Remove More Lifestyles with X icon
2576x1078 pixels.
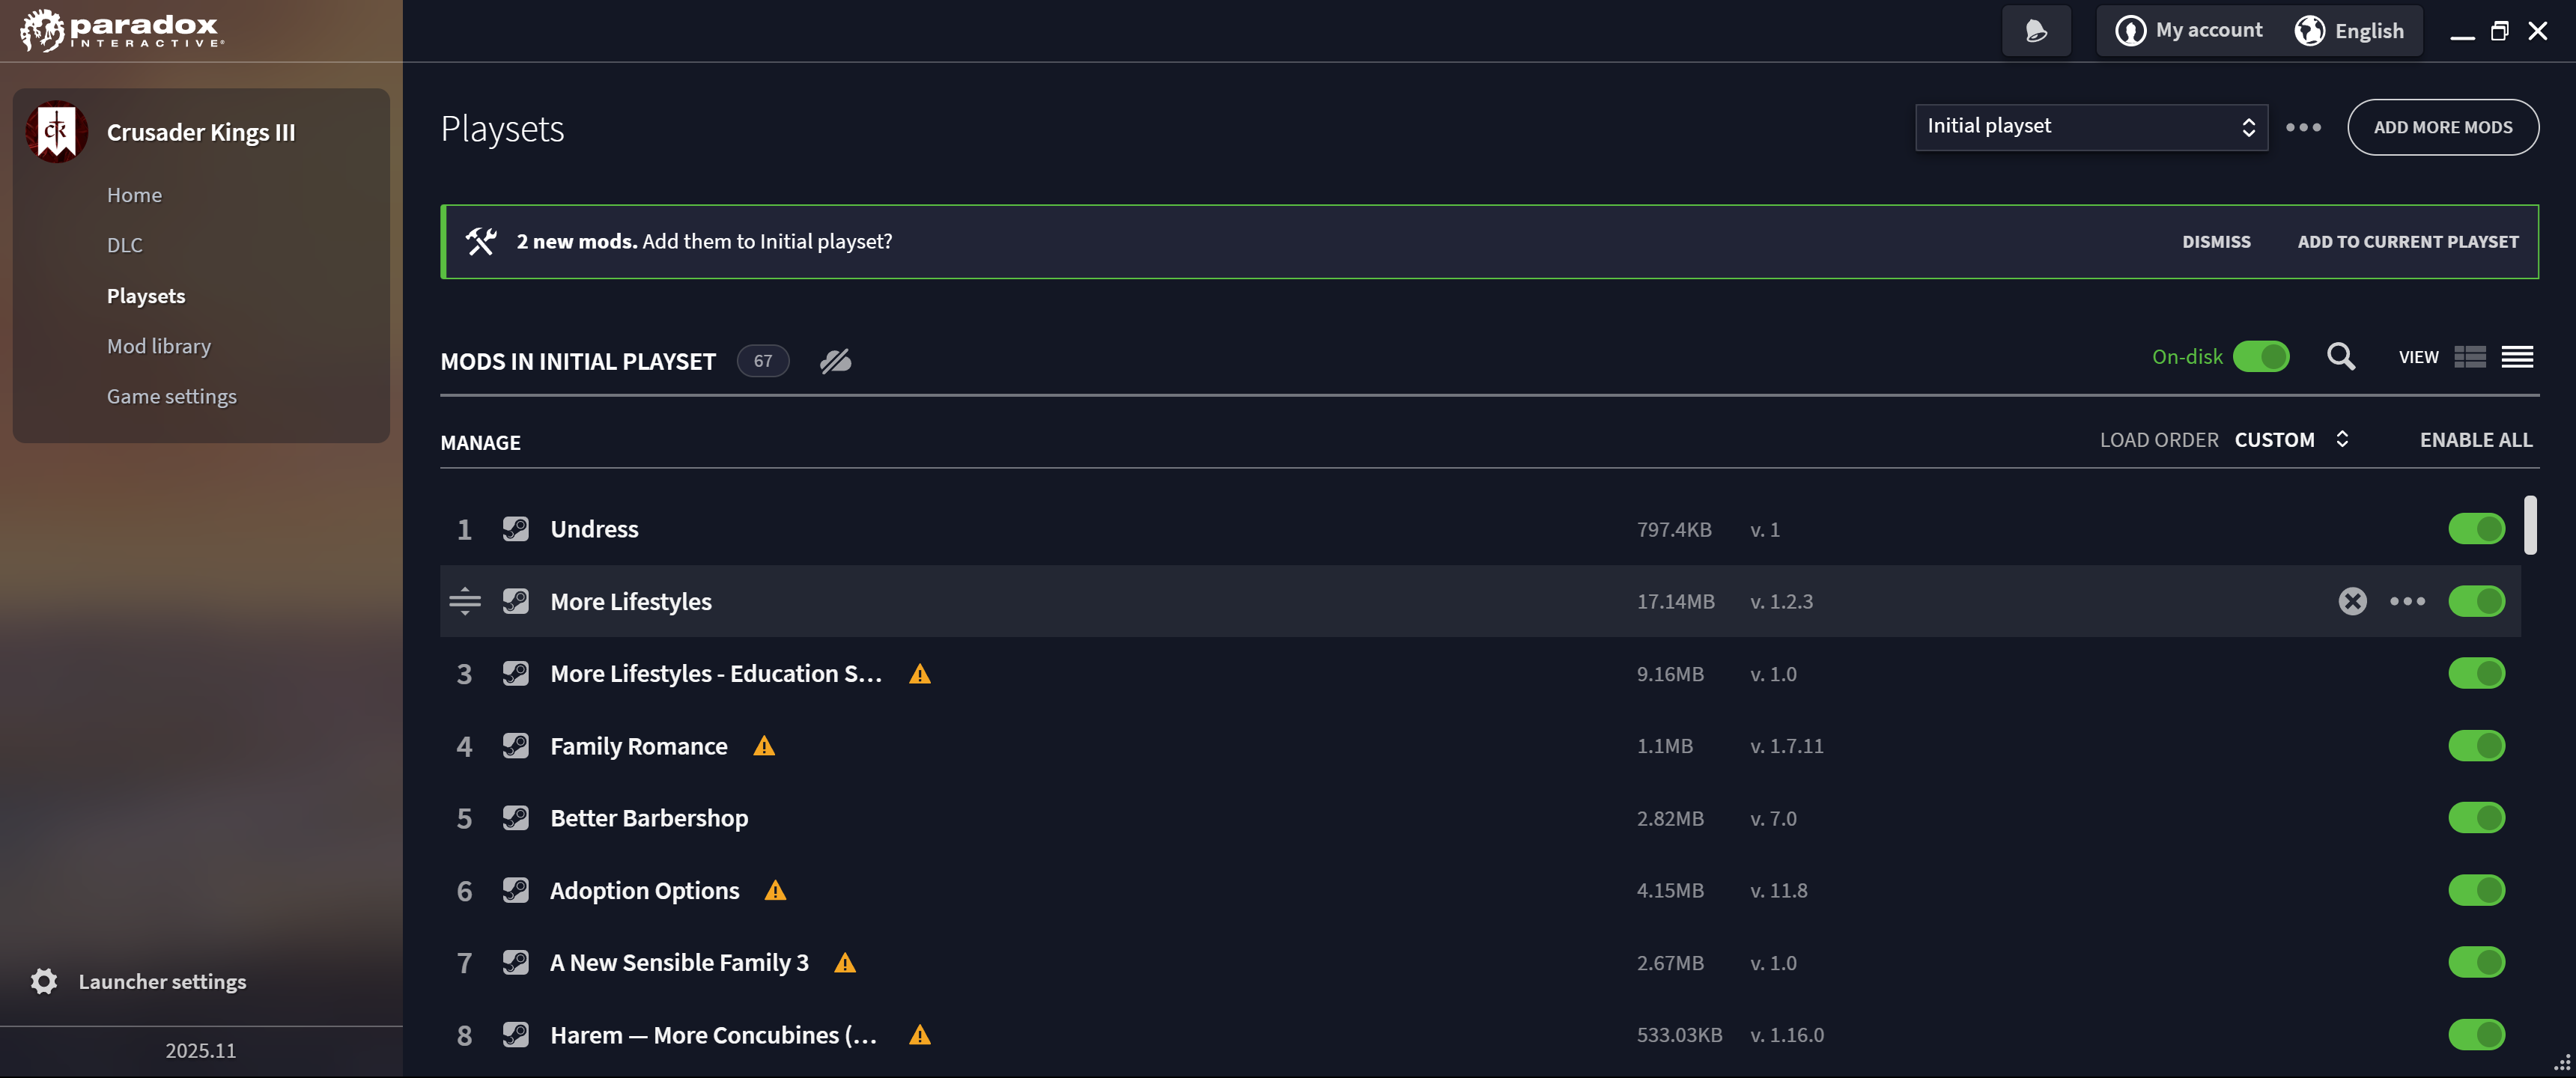[x=2352, y=601]
